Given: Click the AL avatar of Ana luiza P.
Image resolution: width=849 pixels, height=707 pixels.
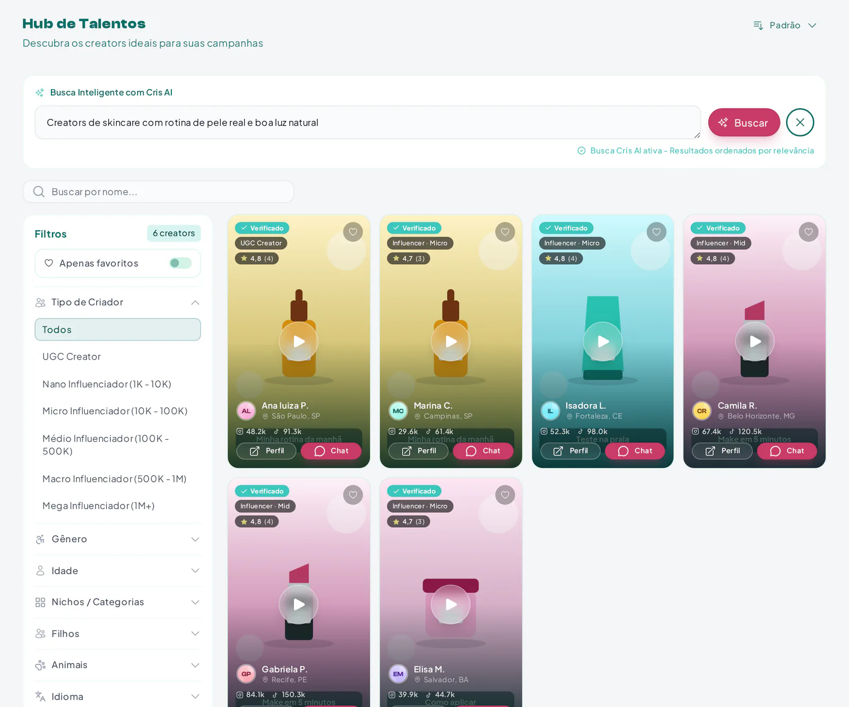Looking at the screenshot, I should coord(246,411).
